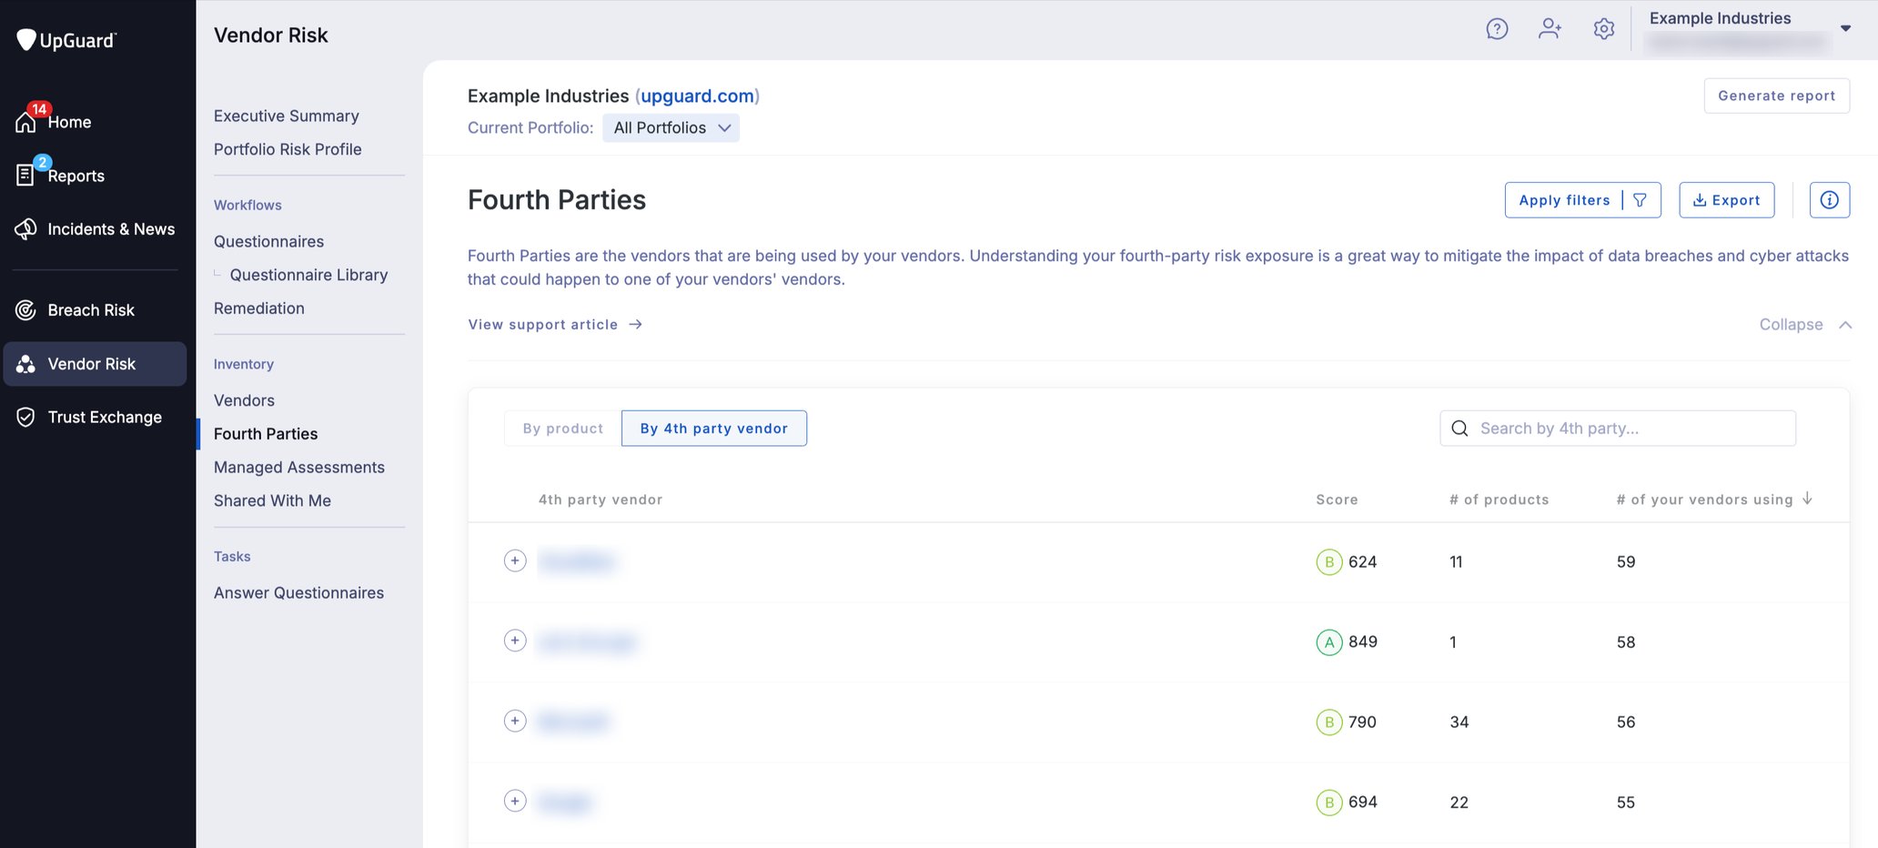Click the filter funnel icon on Apply filters

click(x=1640, y=199)
